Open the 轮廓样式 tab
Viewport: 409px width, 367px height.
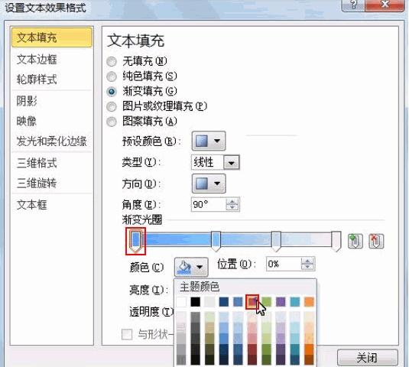pos(37,80)
